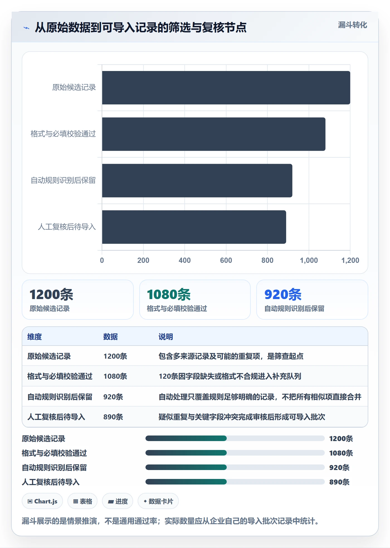Click the 原始候选记录 bar in the chart
This screenshot has width=390, height=548.
point(226,88)
